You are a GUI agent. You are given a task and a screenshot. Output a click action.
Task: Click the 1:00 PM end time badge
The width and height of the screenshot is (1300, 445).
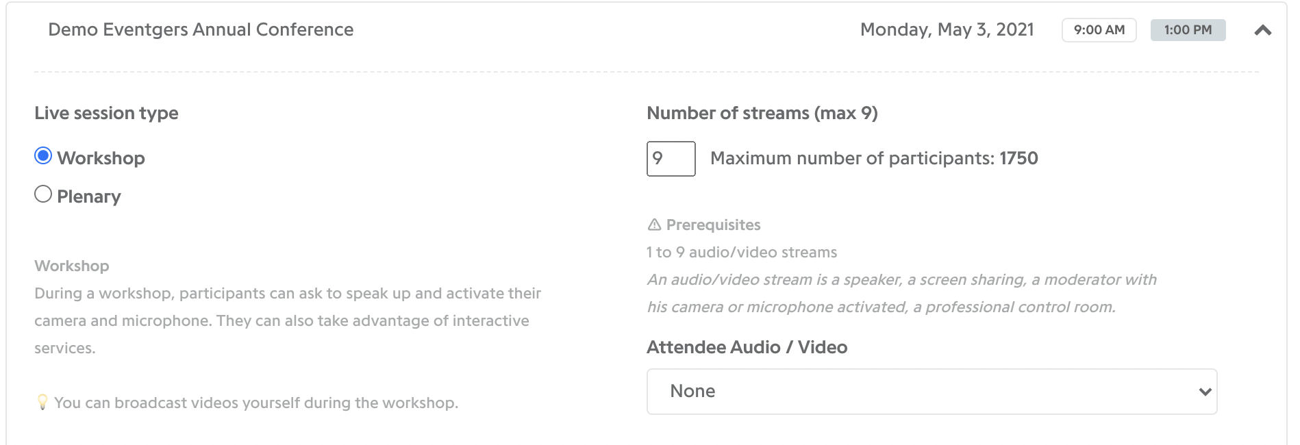[1188, 30]
